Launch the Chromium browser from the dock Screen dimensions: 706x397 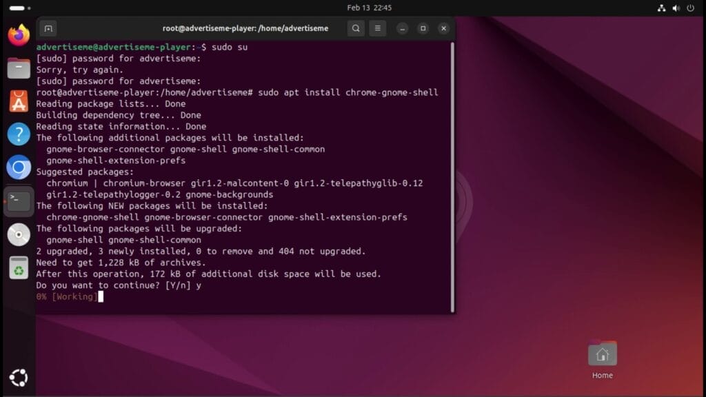tap(19, 167)
